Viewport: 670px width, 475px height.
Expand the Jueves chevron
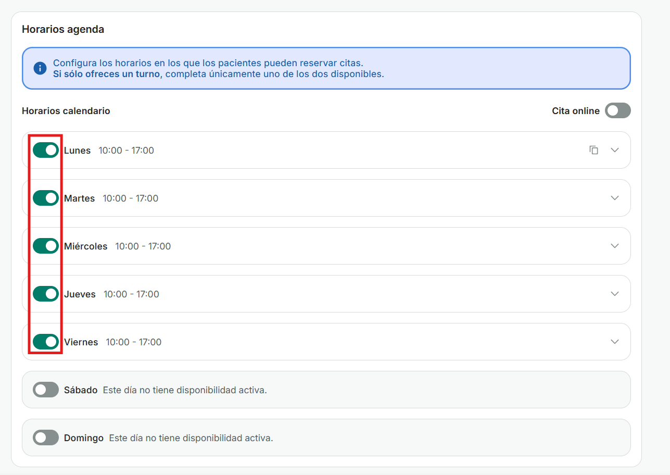tap(615, 294)
